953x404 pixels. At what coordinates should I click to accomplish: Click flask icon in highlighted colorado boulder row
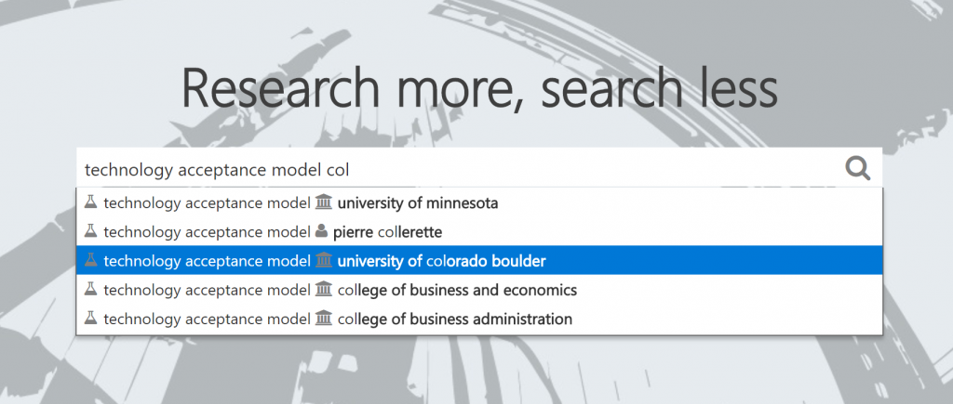pos(91,261)
